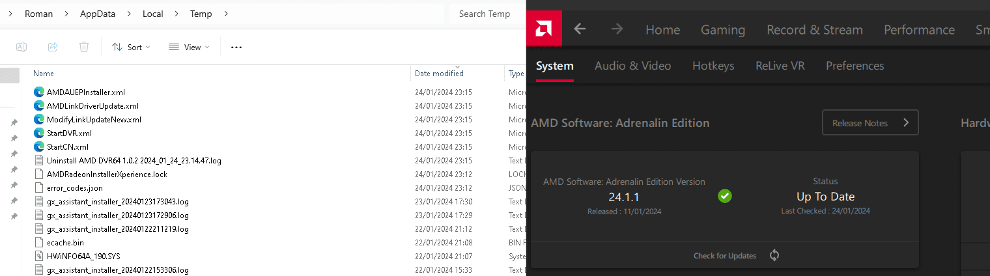Switch to the Audio & Video sub-tab
Viewport: 990px width, 276px height.
633,66
